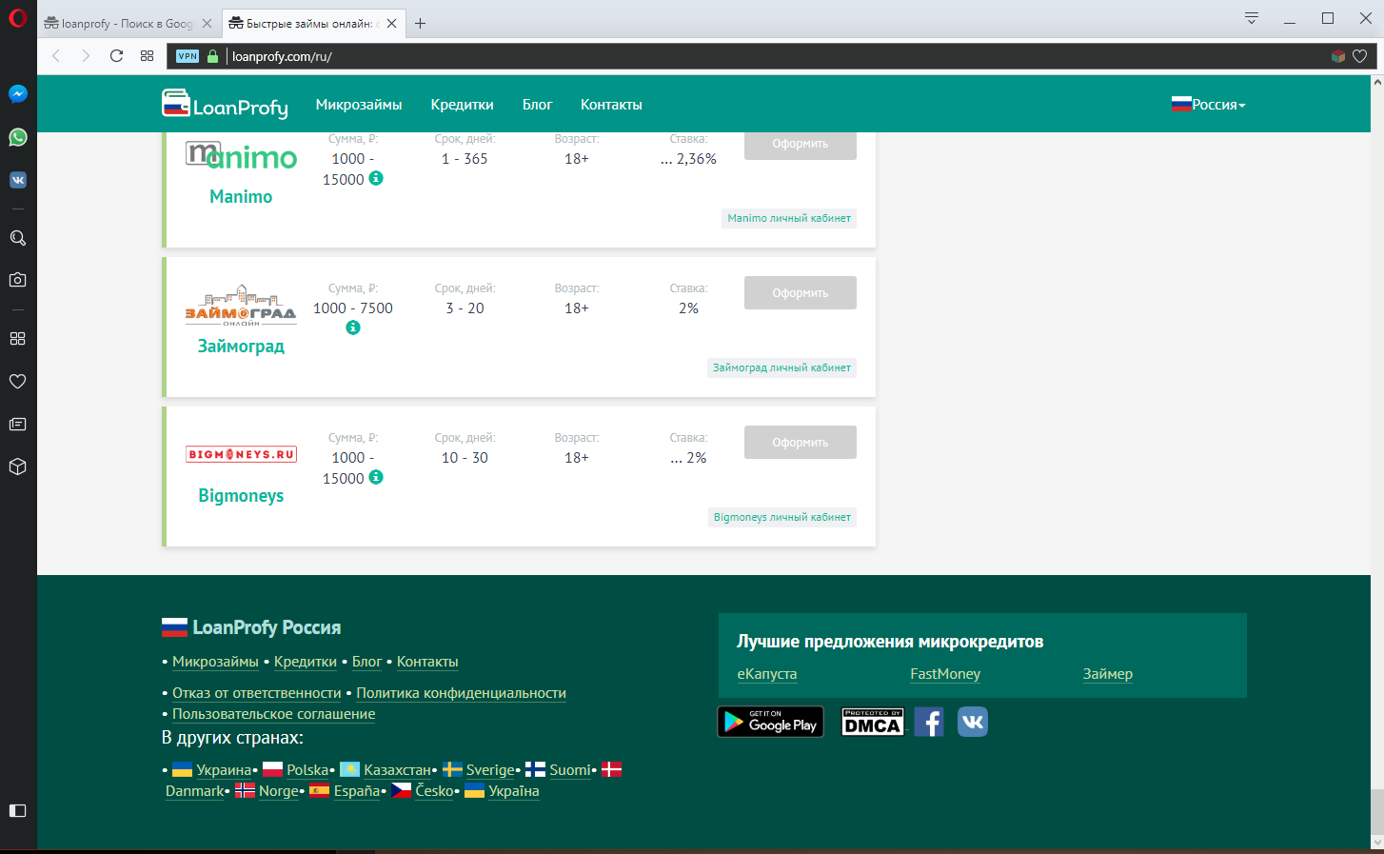Expand the Россия country dropdown
Screen dimensions: 1384x854
click(1209, 105)
